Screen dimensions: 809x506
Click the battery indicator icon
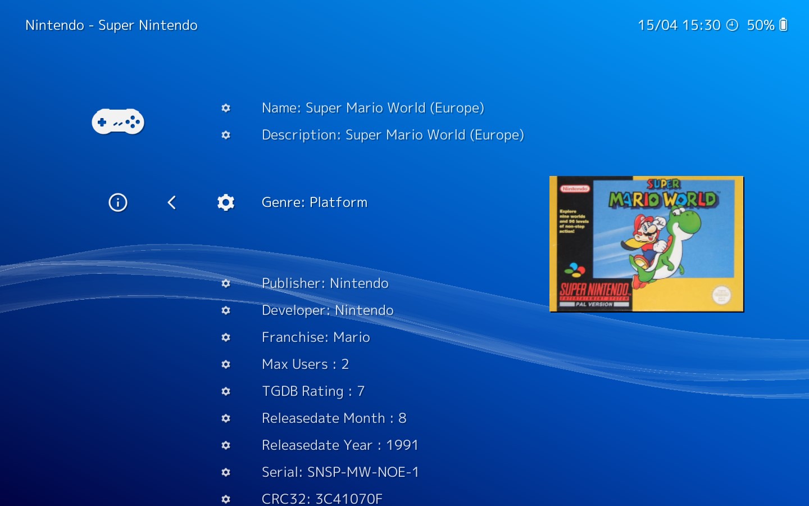click(783, 25)
